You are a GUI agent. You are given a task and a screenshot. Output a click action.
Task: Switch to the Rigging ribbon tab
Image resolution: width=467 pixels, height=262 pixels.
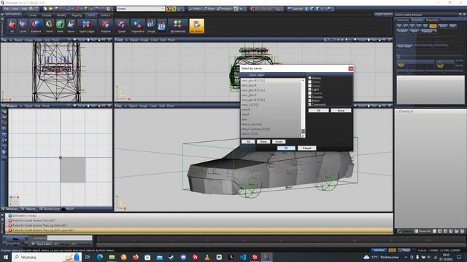tap(77, 15)
